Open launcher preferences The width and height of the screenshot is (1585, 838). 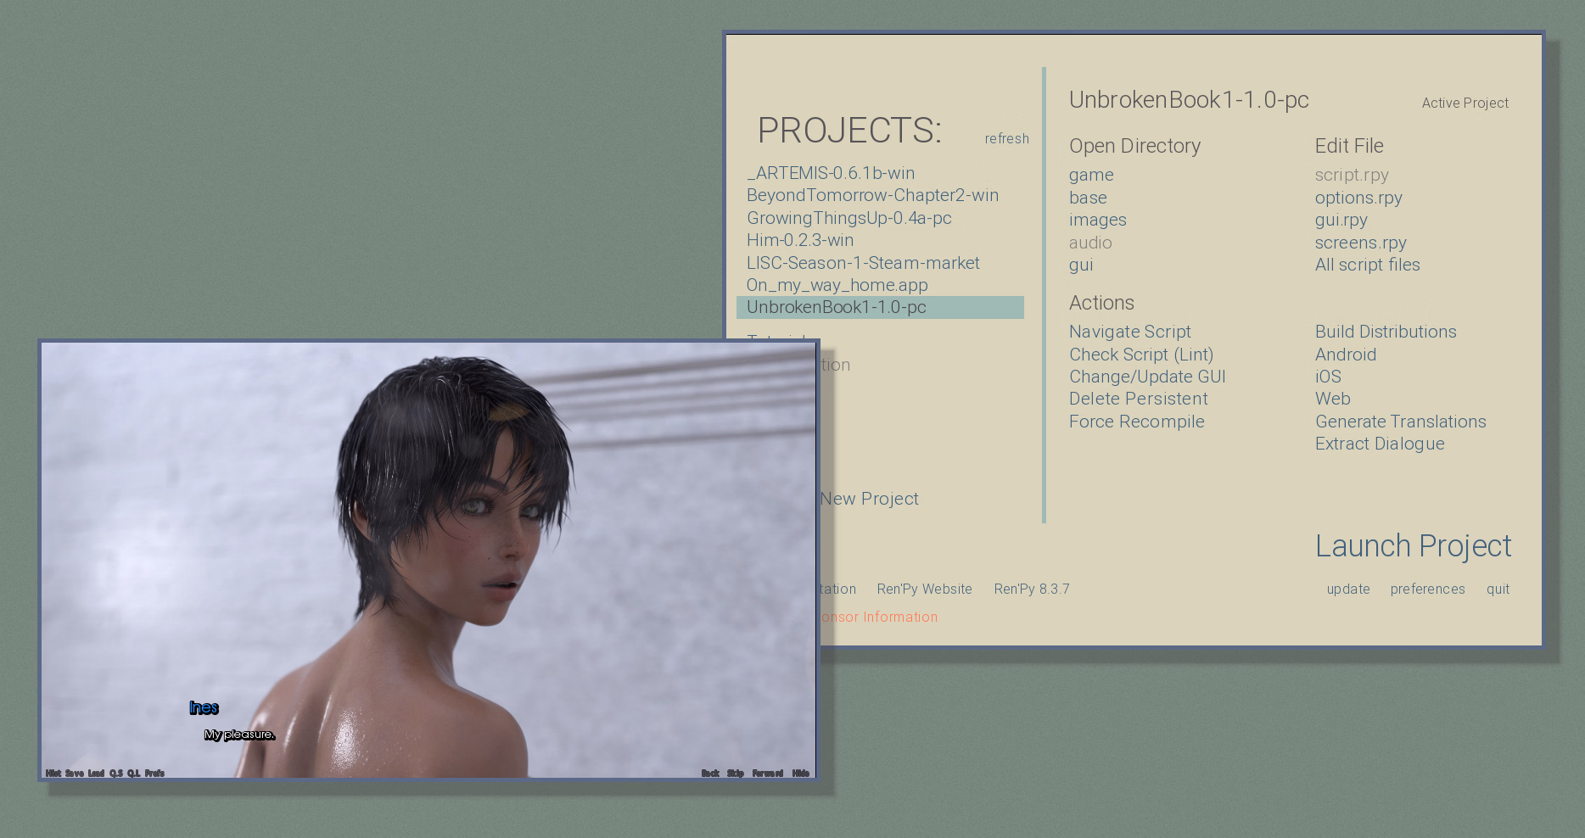coord(1427,589)
